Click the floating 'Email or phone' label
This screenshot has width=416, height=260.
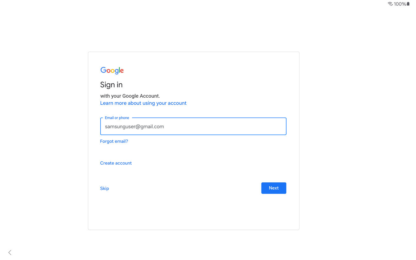(x=117, y=118)
